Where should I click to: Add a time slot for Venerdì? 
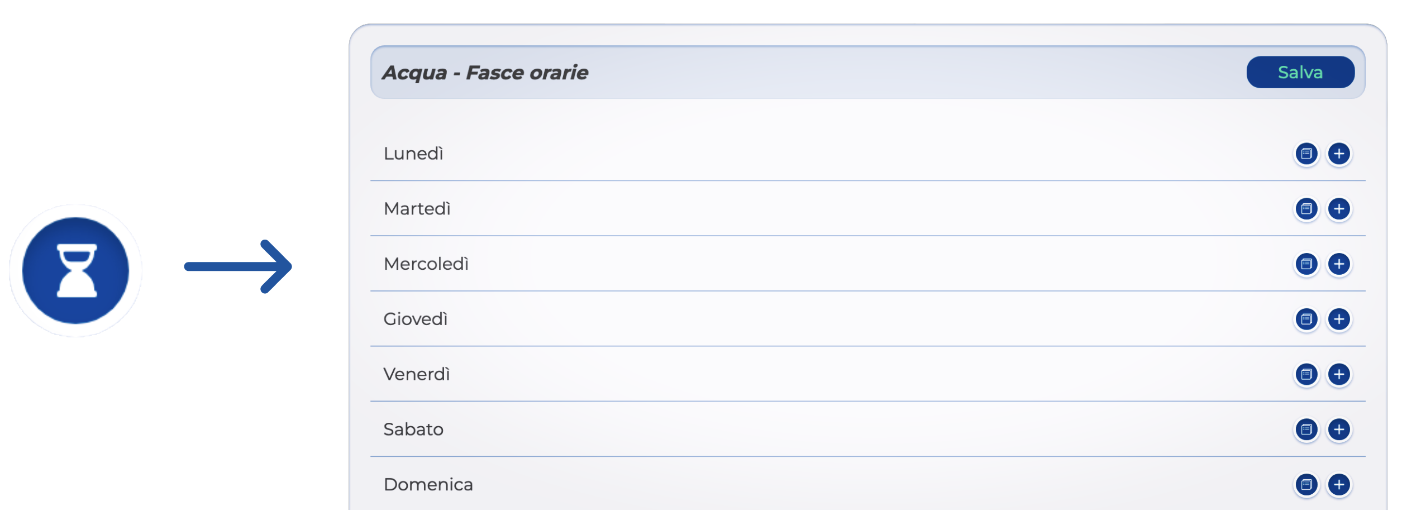click(1339, 374)
